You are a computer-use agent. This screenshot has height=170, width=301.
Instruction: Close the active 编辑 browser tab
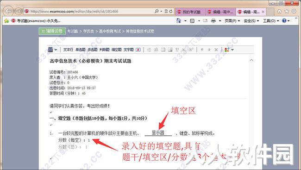point(263,12)
